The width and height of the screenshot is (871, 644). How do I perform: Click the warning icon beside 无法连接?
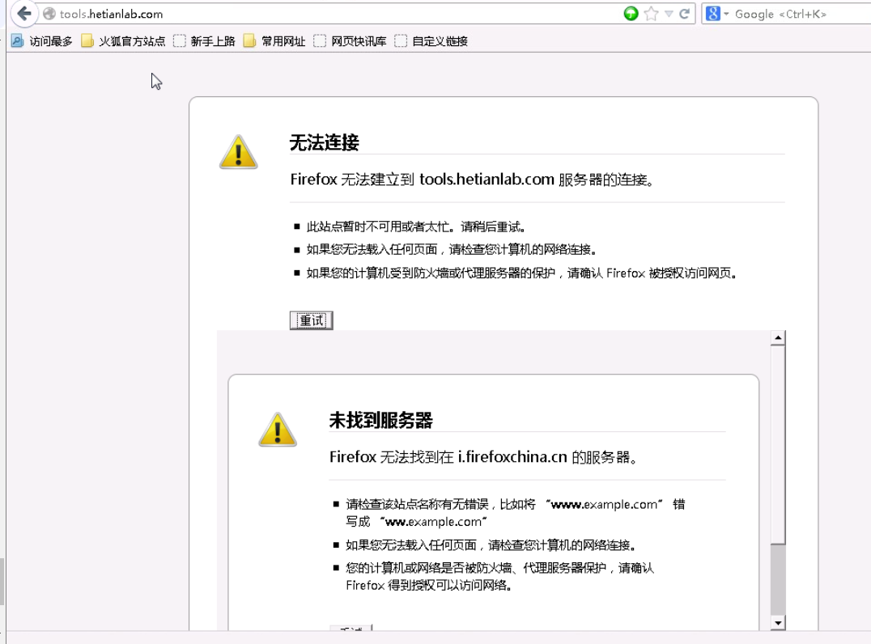click(x=238, y=151)
